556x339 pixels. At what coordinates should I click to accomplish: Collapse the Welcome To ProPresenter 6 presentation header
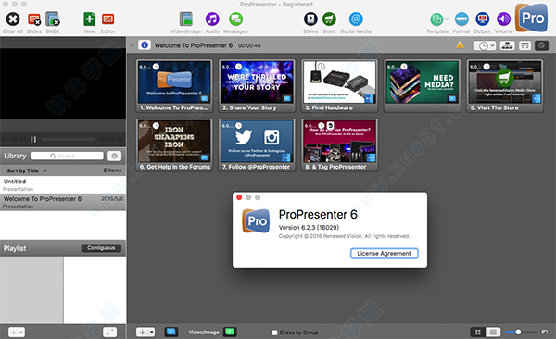132,45
